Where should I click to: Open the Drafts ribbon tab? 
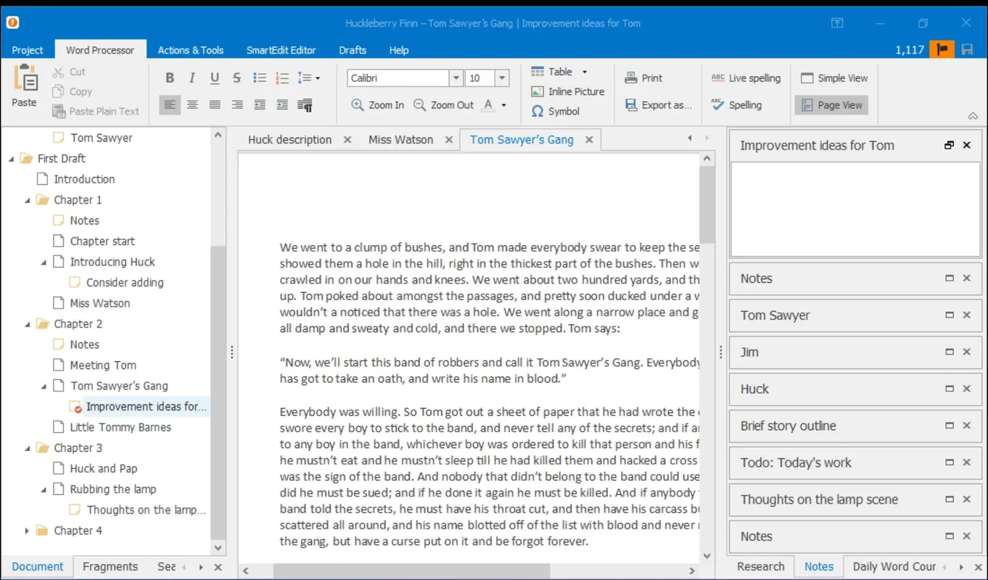(353, 50)
